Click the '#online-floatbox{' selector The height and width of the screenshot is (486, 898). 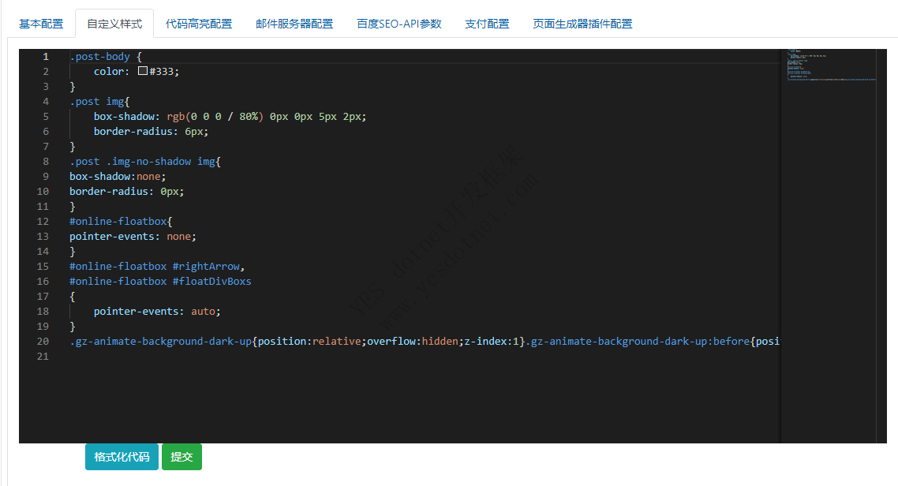tap(121, 222)
